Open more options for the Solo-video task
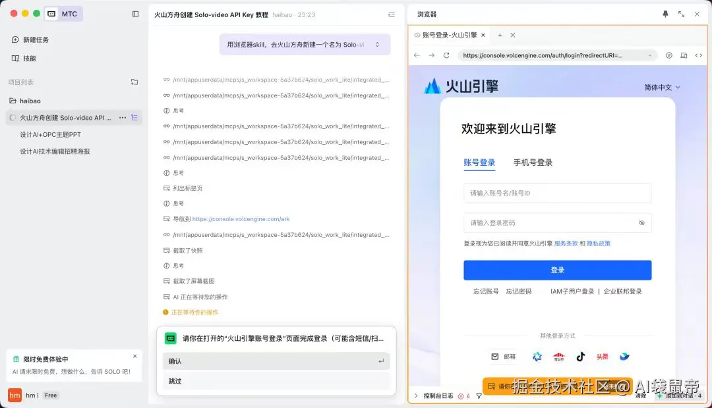The width and height of the screenshot is (712, 408). point(123,118)
